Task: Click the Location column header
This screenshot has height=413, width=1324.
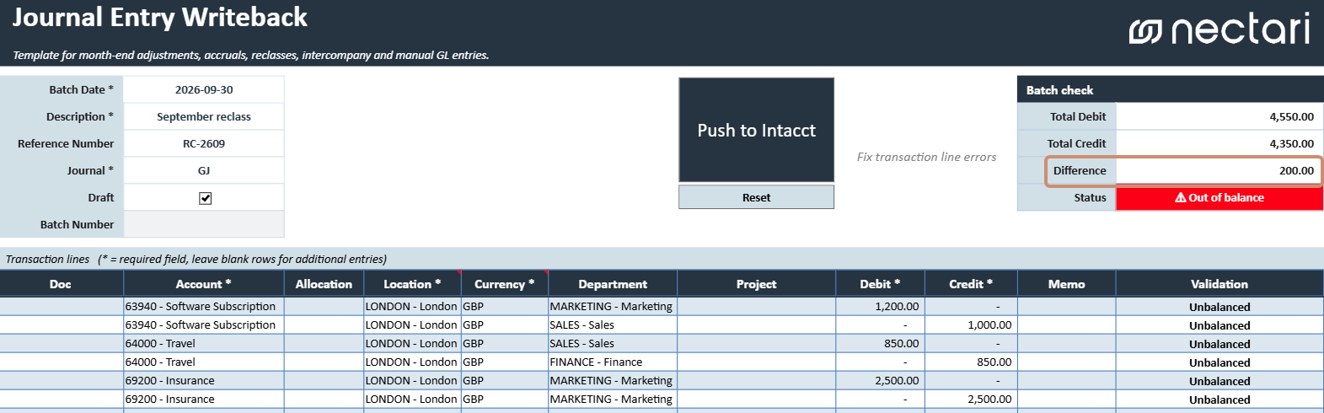Action: pos(412,284)
